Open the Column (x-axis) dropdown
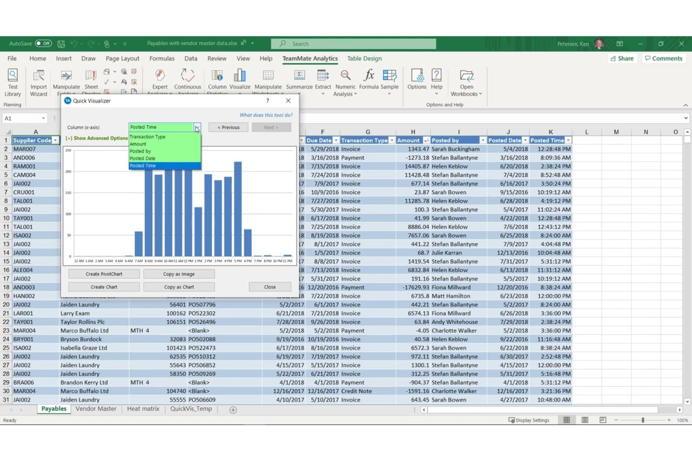 pos(196,127)
